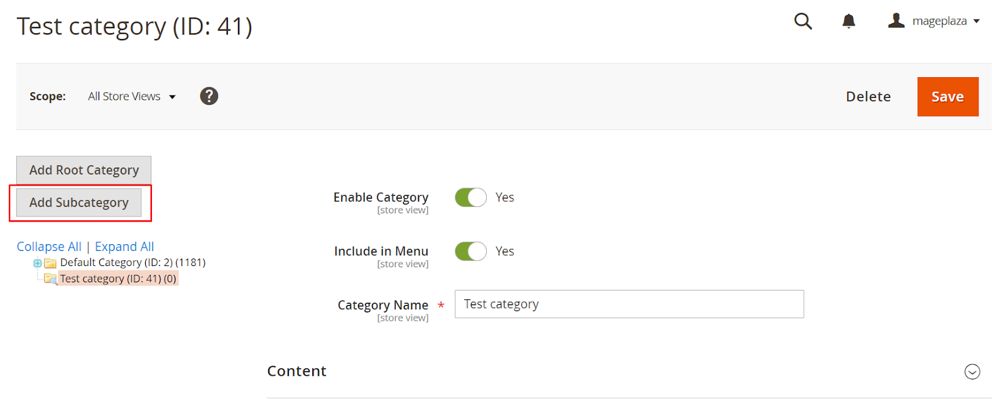Click the Save button
Screen dimensions: 1005x411
pyautogui.click(x=948, y=97)
